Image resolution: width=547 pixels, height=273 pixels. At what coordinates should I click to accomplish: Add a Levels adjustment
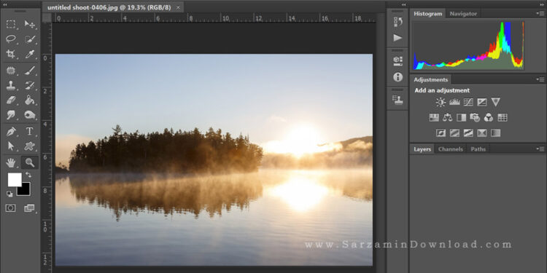coord(454,102)
